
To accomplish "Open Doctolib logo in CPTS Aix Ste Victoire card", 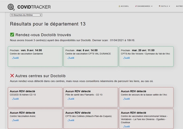I will coord(126,58).
